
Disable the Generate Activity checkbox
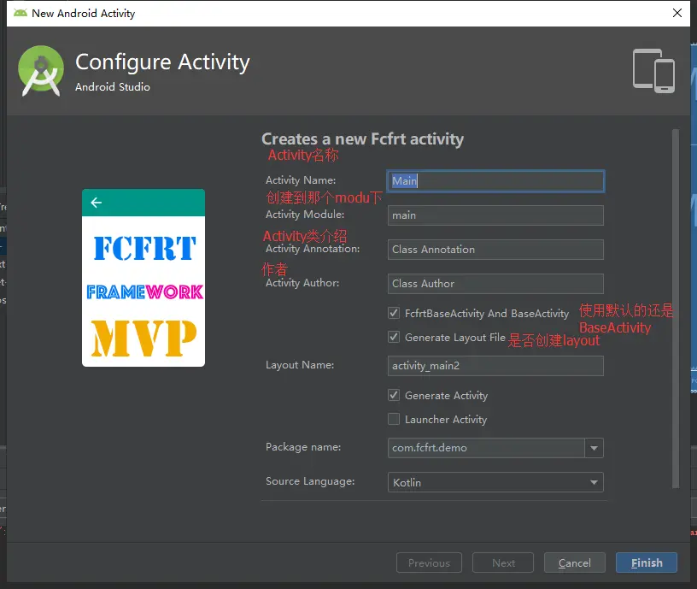click(x=394, y=395)
